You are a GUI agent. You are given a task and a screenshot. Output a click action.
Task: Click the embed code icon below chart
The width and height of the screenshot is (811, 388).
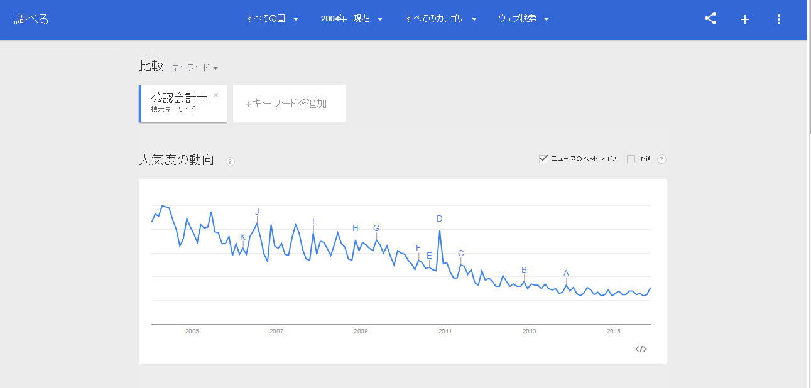(641, 349)
